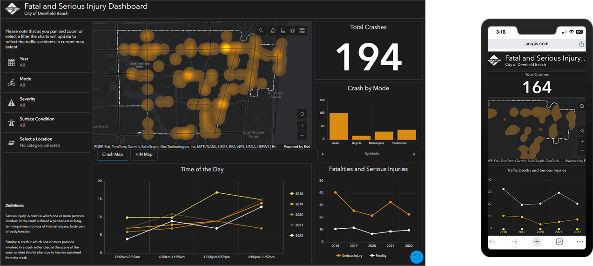Click the Bicycle bar in Crash by Mode
The height and width of the screenshot is (266, 593).
361,138
